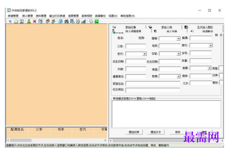Click the two-people toolbar icon
The width and height of the screenshot is (226, 149).
click(x=54, y=21)
